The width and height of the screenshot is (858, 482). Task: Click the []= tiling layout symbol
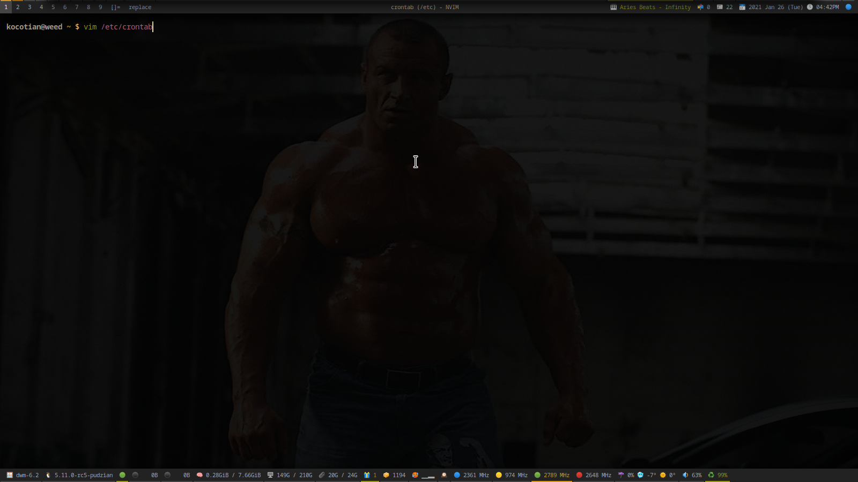click(x=115, y=7)
